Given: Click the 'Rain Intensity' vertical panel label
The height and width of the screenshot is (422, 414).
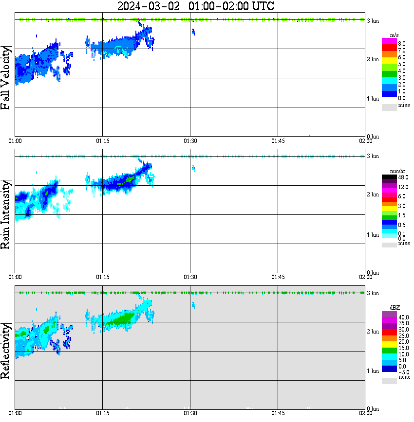Looking at the screenshot, I should [5, 214].
